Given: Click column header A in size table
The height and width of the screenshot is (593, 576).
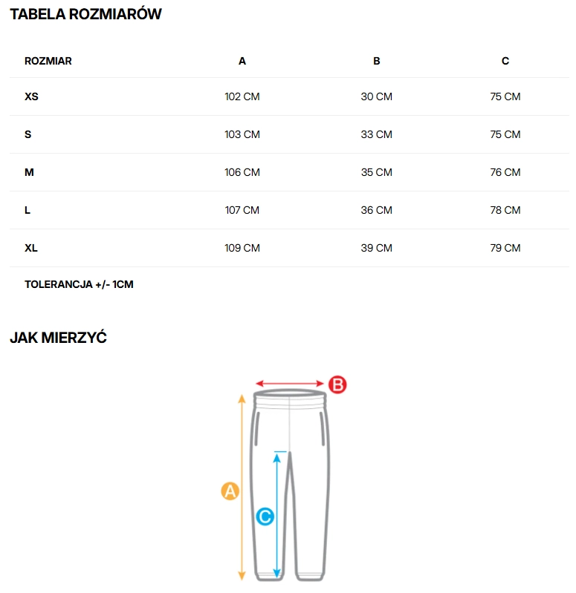Looking at the screenshot, I should click(x=242, y=61).
